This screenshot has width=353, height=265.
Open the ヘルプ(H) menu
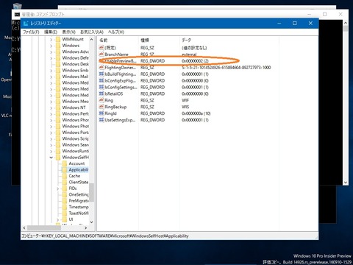tap(116, 32)
